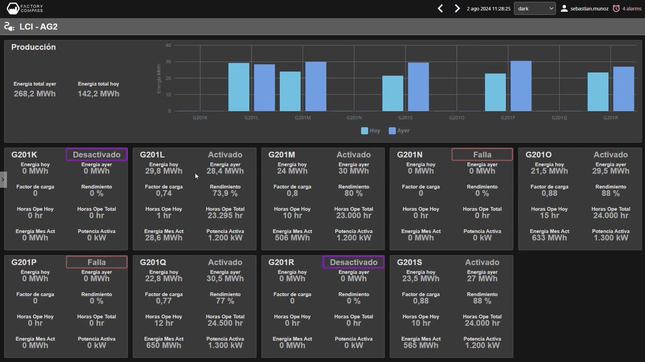Click the G201S Activado status
The image size is (645, 362).
482,263
